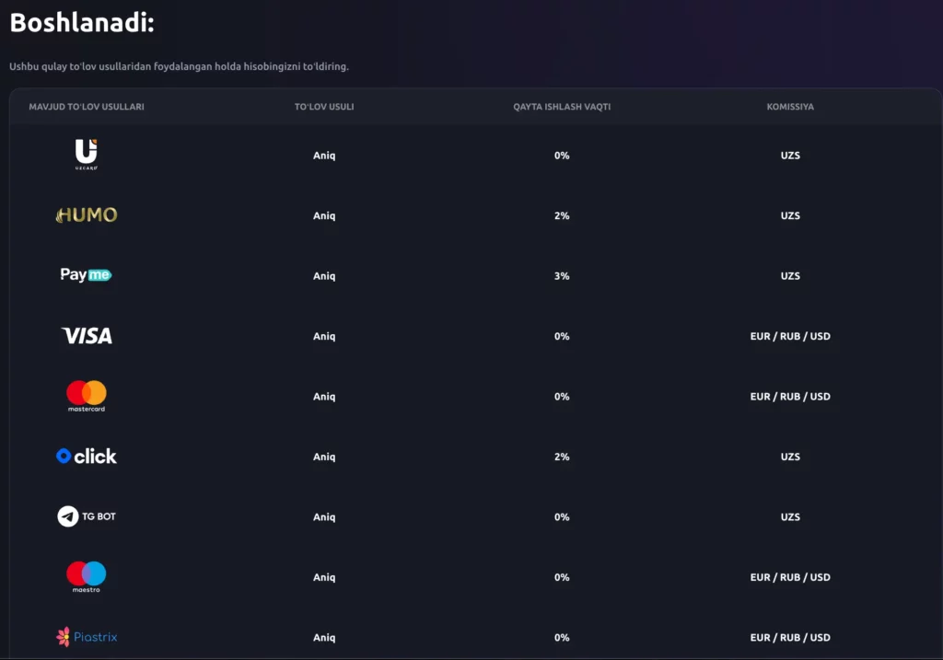943x660 pixels.
Task: Click the 'Boshlanadi:' page heading
Action: pyautogui.click(x=82, y=24)
